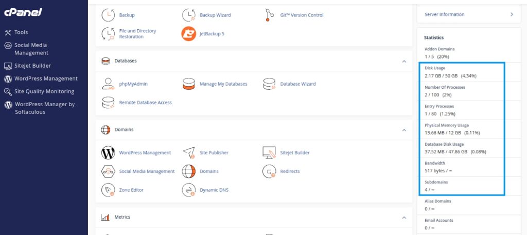Click the Statistics panel heading
The height and width of the screenshot is (235, 527).
(x=433, y=37)
